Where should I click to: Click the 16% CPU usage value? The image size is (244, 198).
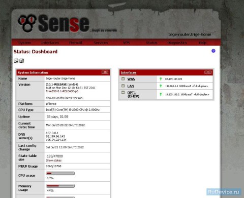point(50,178)
